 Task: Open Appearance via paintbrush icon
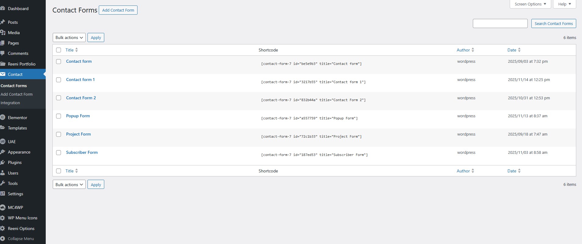point(2,152)
